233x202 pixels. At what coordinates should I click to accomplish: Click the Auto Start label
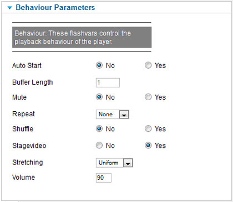tap(27, 65)
